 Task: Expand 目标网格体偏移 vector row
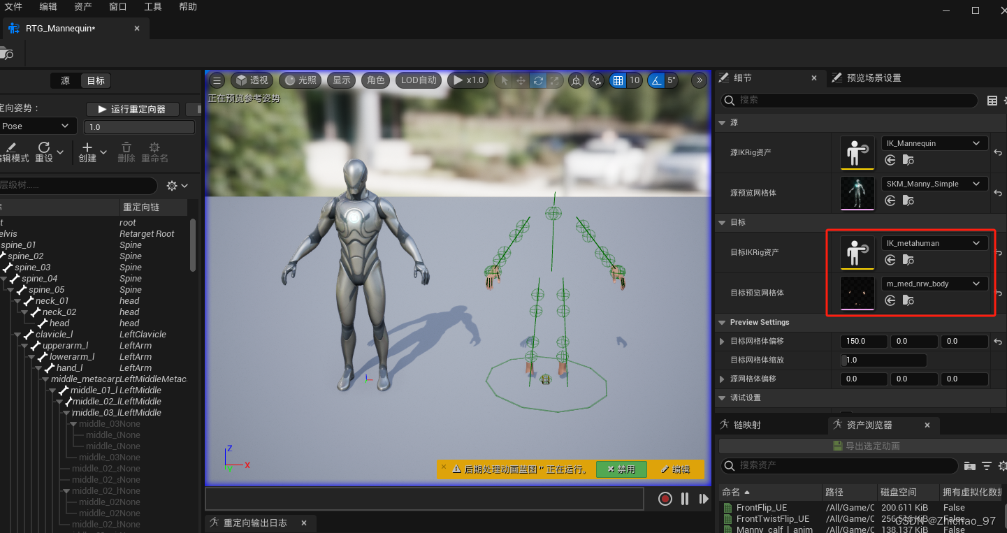[723, 342]
